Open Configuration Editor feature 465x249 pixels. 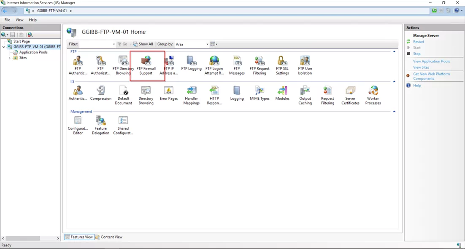[x=78, y=125]
